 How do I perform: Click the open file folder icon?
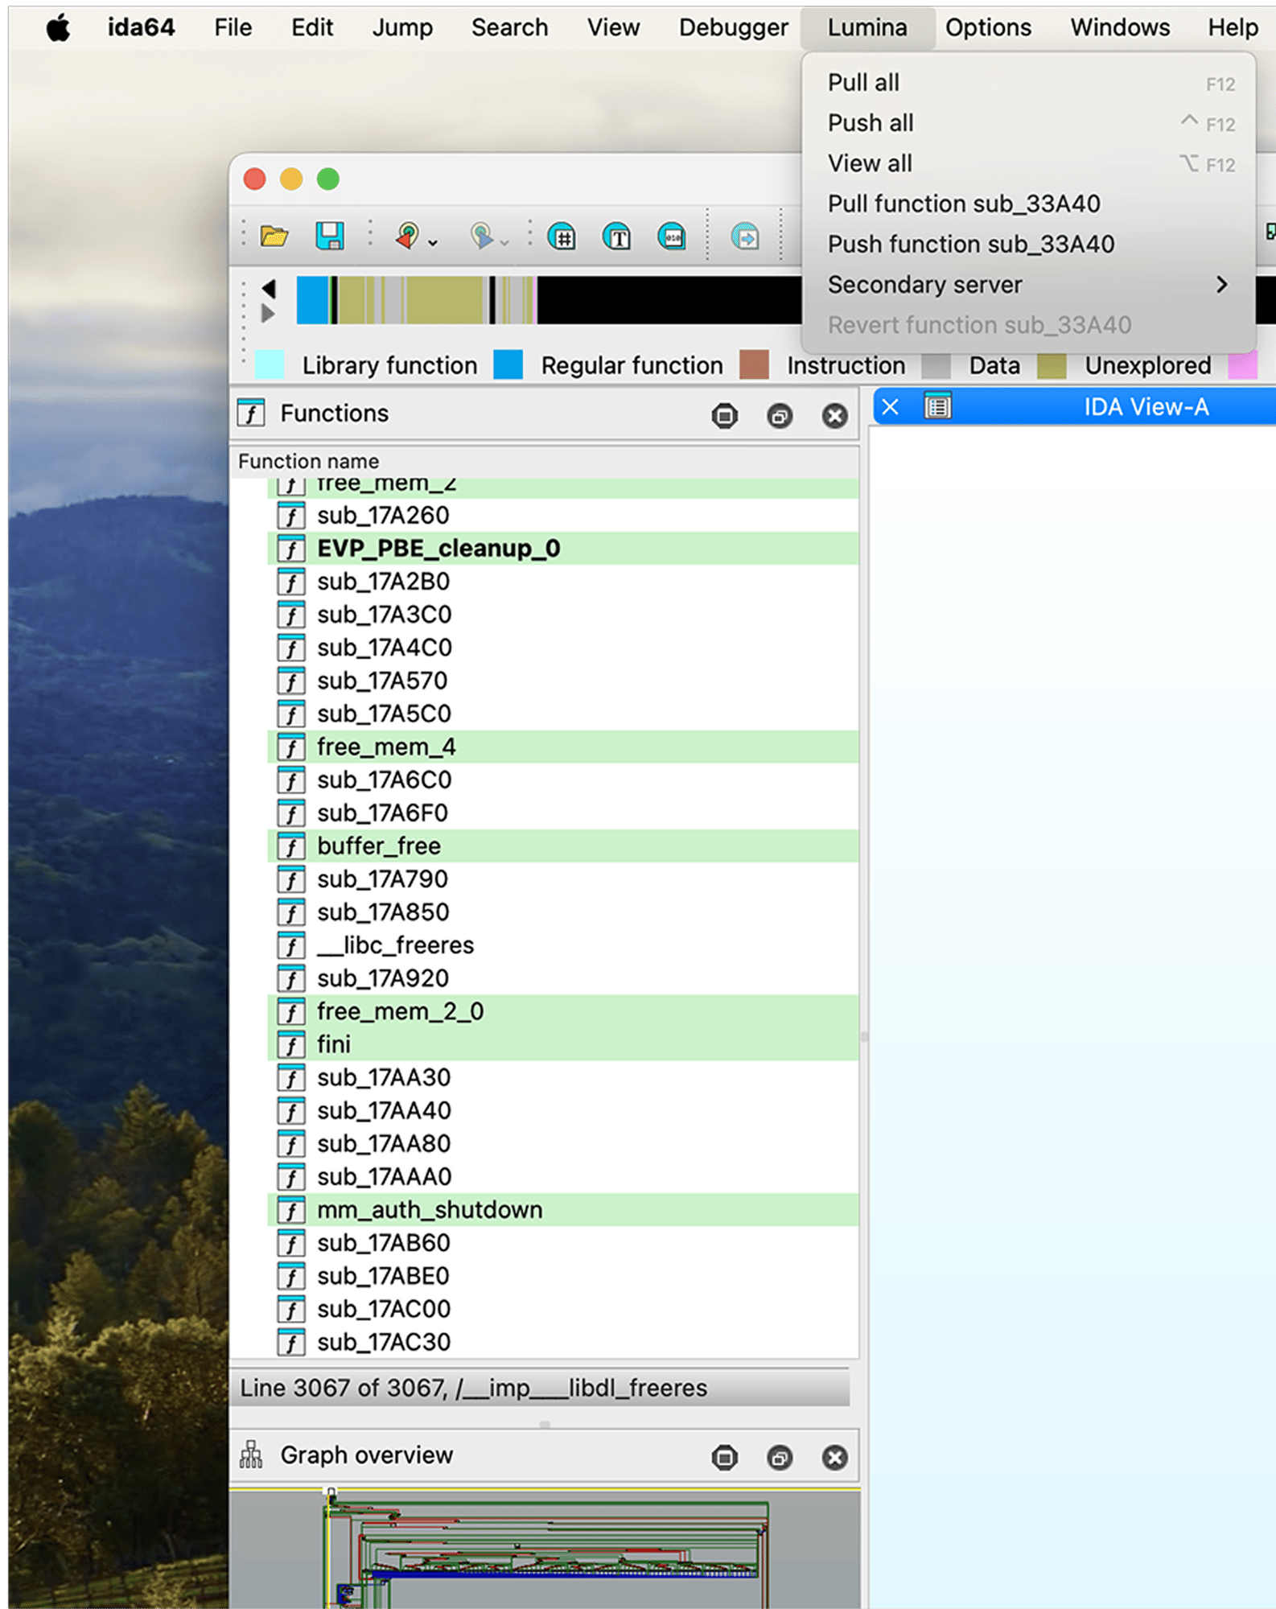coord(274,237)
